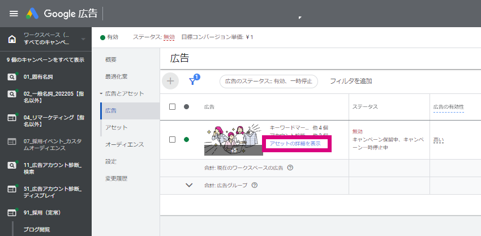
Task: Click 高い ad strength value
Action: click(439, 140)
